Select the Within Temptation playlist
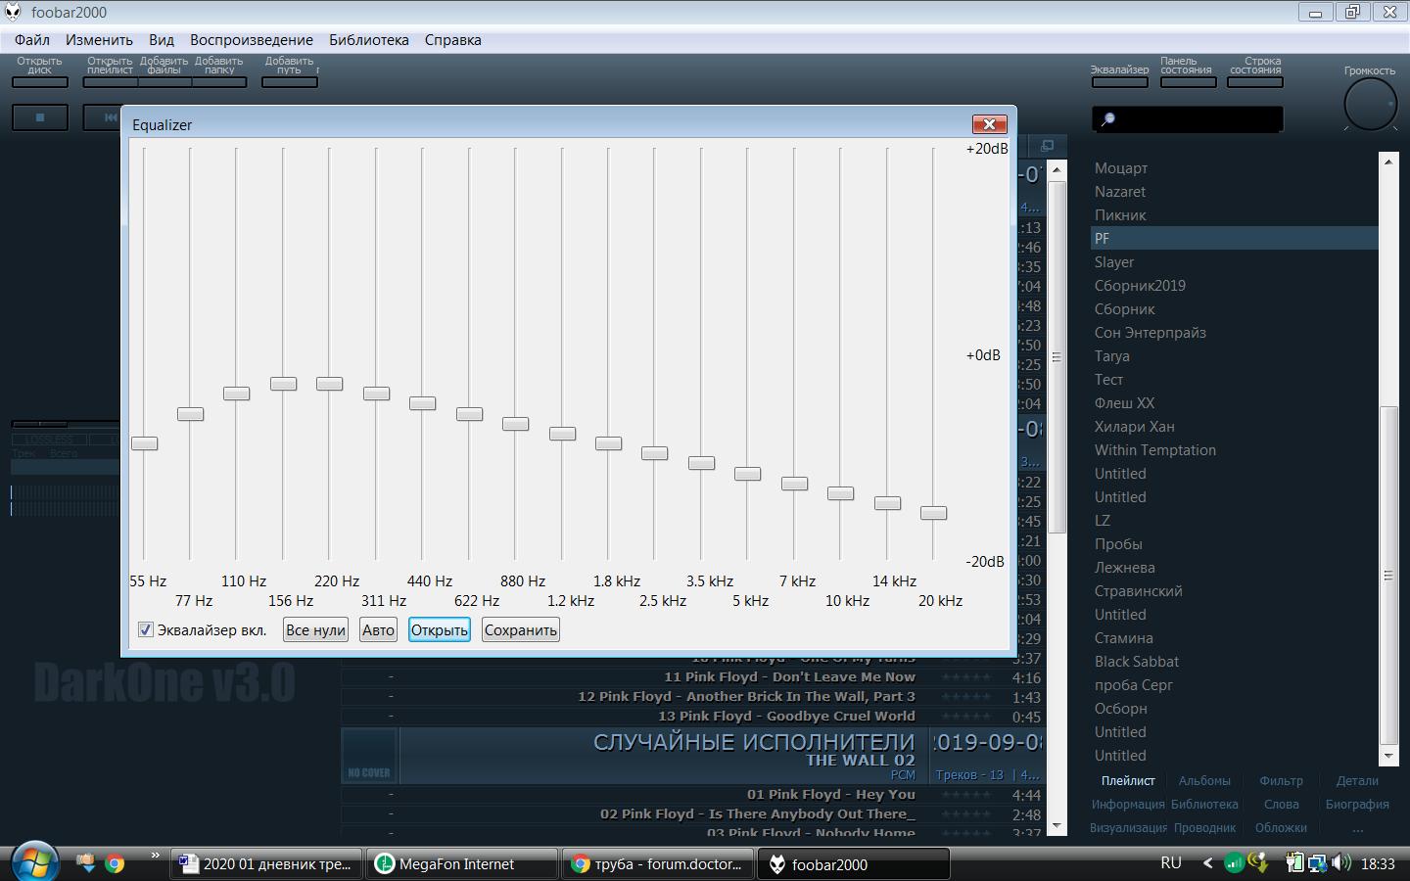This screenshot has width=1410, height=881. (x=1234, y=450)
